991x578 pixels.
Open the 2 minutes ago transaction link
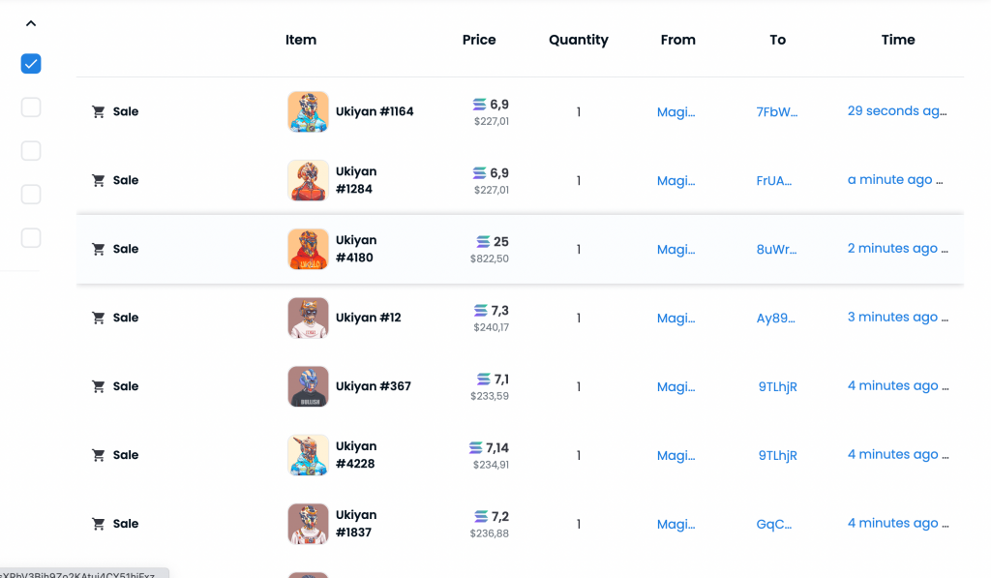point(897,249)
